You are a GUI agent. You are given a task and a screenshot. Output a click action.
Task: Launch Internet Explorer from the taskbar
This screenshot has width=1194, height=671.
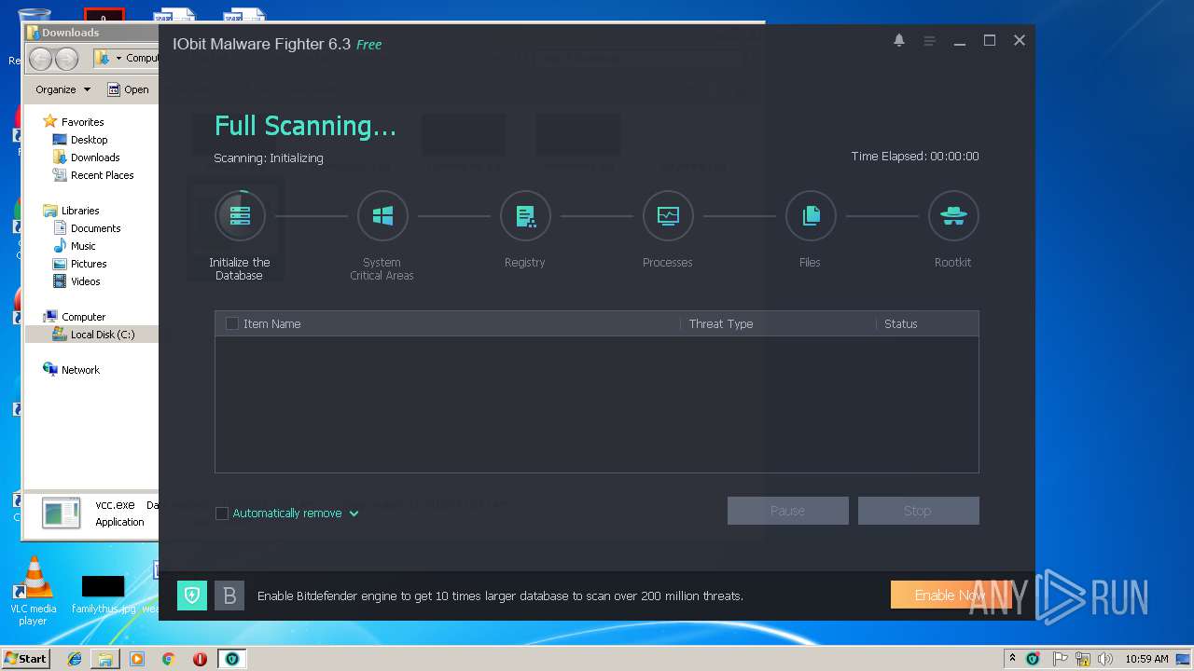(75, 658)
